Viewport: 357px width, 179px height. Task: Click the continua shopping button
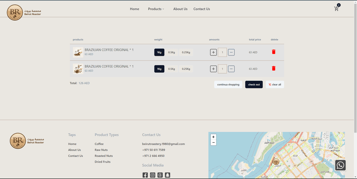[228, 85]
